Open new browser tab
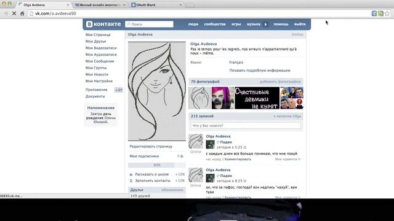The width and height of the screenshot is (394, 221). click(190, 5)
